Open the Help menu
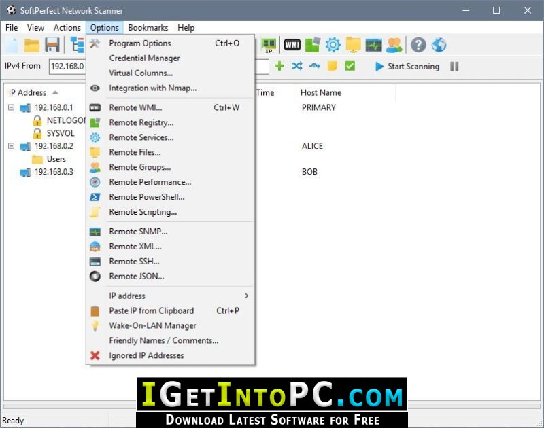The height and width of the screenshot is (428, 544). (x=186, y=27)
